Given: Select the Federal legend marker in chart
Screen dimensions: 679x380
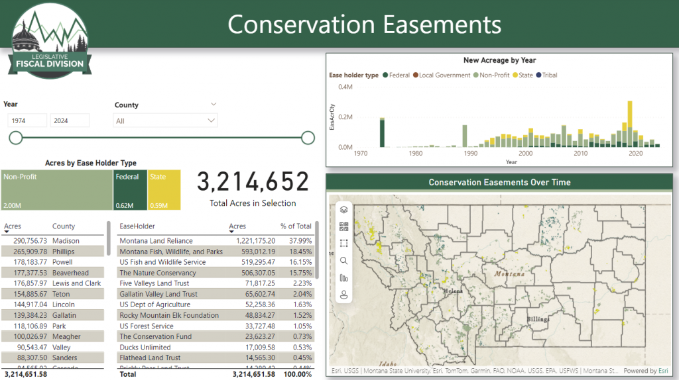Looking at the screenshot, I should (385, 75).
